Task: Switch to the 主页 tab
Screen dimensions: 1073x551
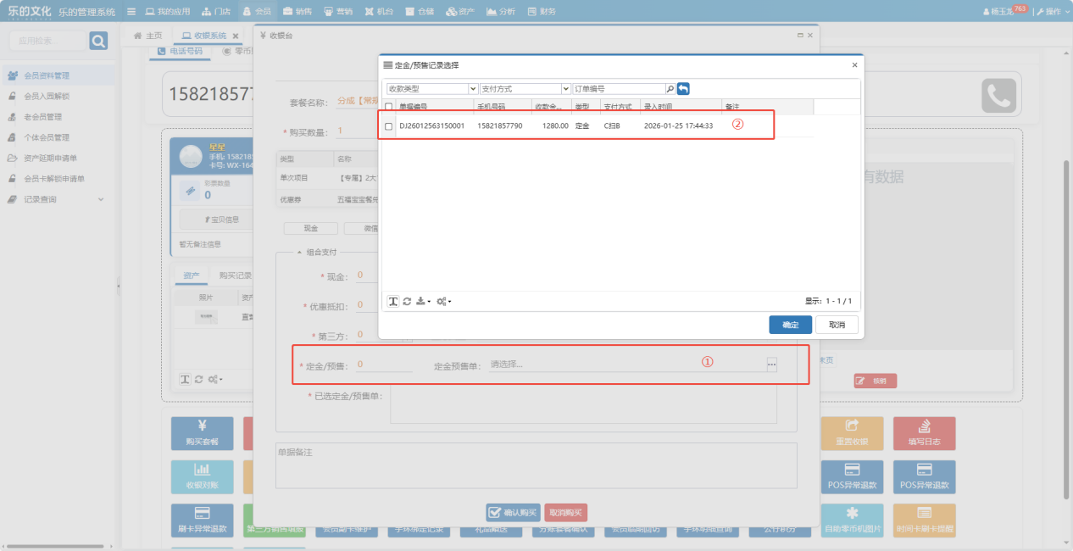Action: pos(148,36)
